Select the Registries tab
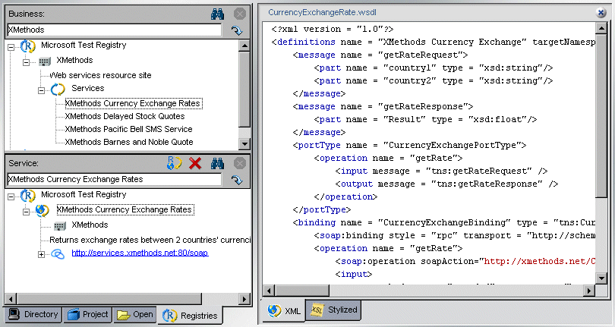This screenshot has width=615, height=327. pos(190,315)
